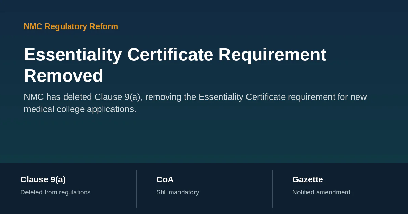Viewport: 408px width, 214px height.
Task: Click divider between CoA and Gazette
Action: tap(272, 189)
